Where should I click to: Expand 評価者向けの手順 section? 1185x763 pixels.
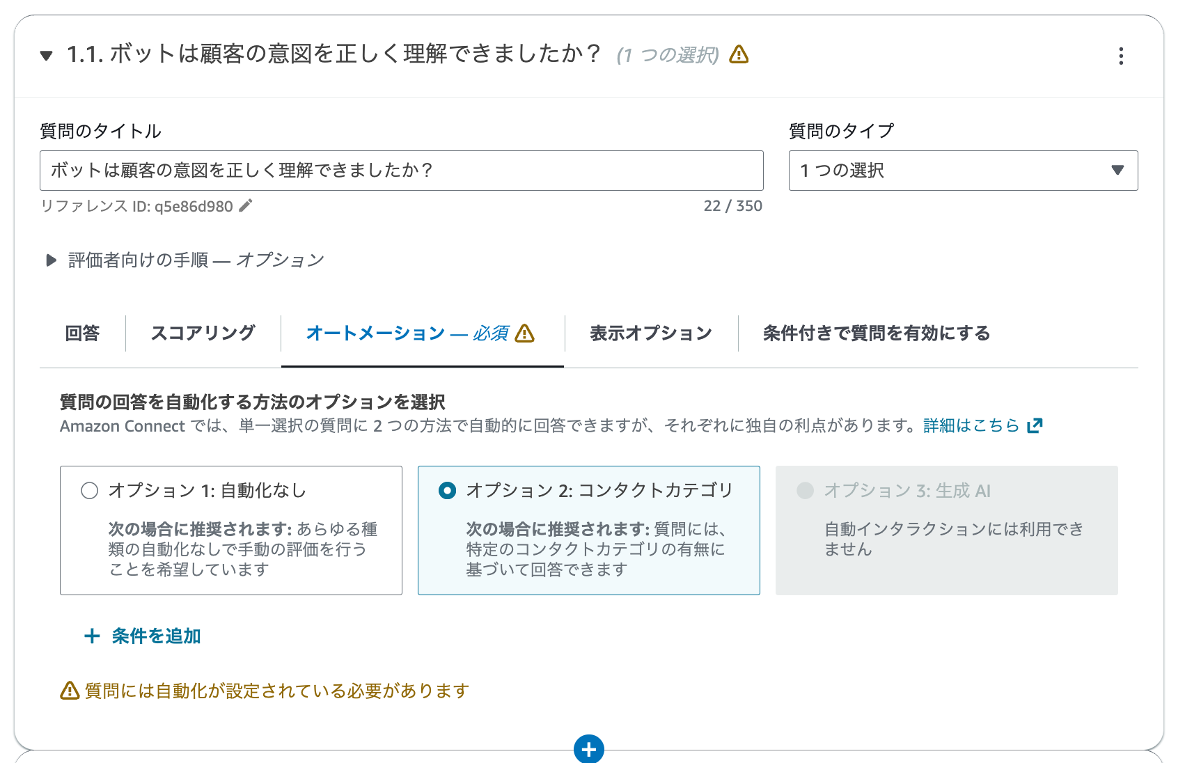click(x=52, y=260)
